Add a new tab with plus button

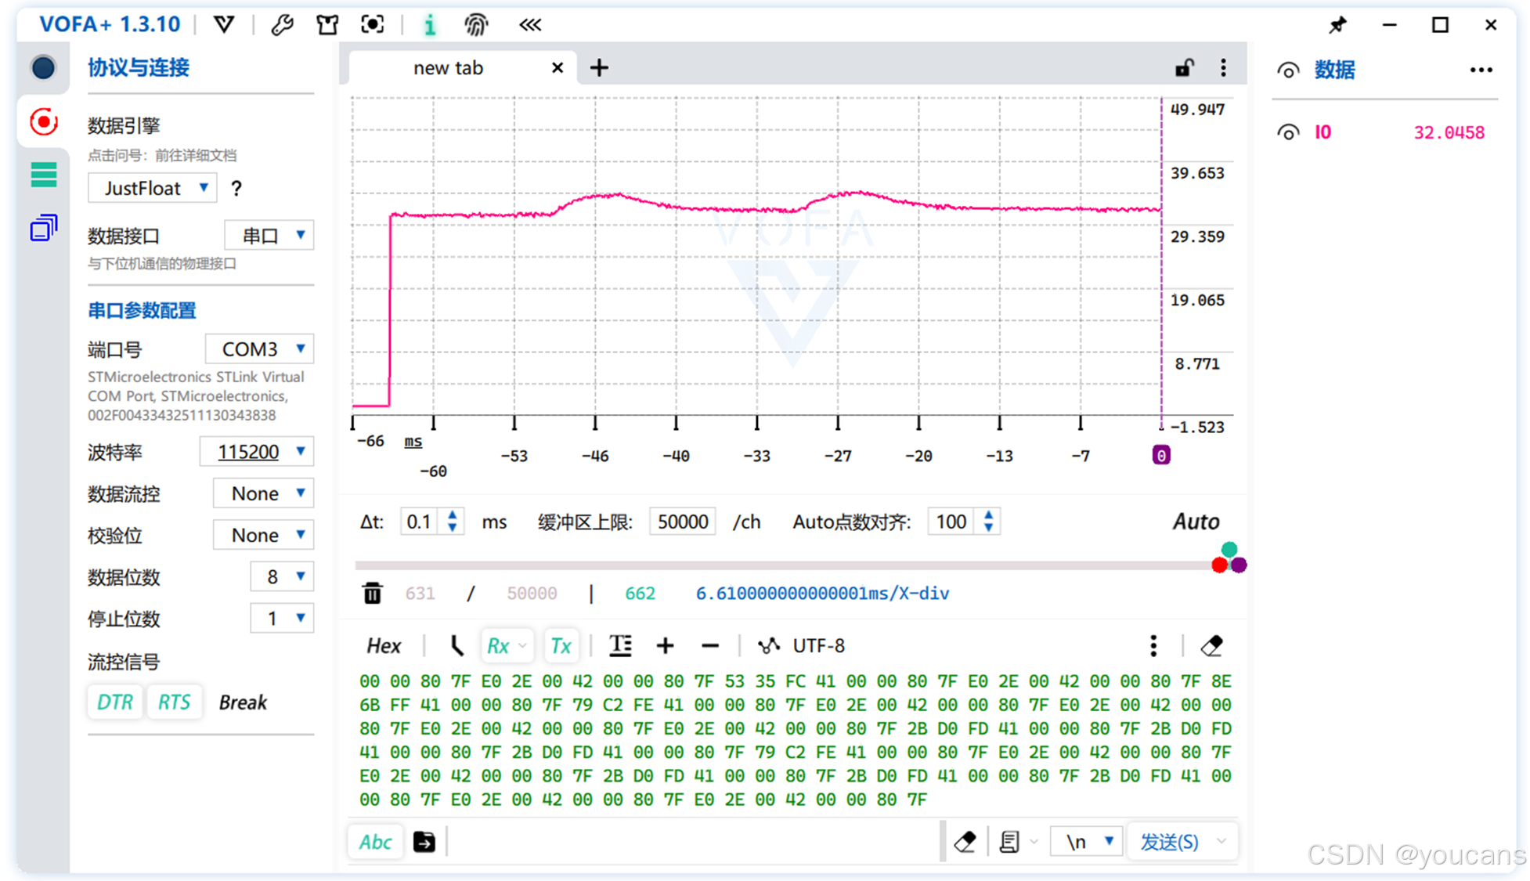click(x=599, y=68)
